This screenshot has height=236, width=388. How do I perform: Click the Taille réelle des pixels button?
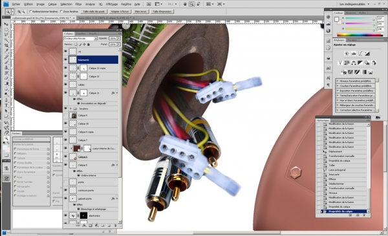point(94,12)
